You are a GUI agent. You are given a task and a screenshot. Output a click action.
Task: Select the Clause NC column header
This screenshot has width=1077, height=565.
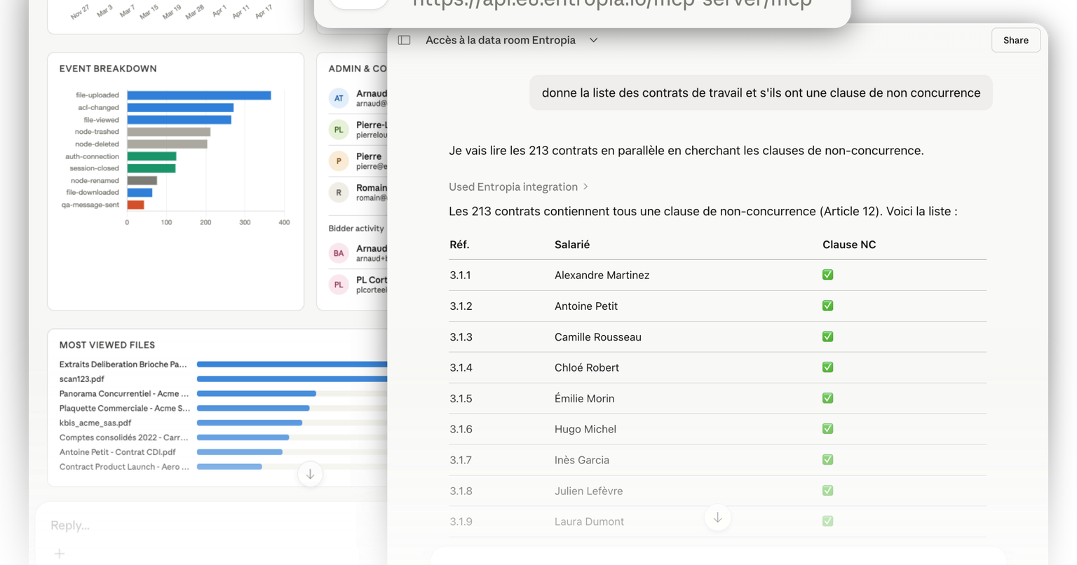pos(848,245)
